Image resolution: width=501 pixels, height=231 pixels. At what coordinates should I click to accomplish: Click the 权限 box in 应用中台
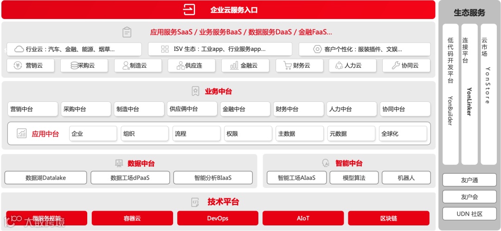[248, 134]
